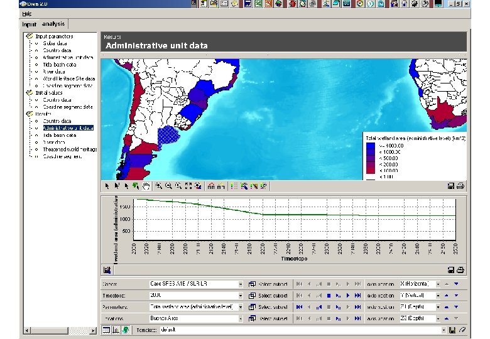
Task: Switch to the analysis tab
Action: pos(53,24)
